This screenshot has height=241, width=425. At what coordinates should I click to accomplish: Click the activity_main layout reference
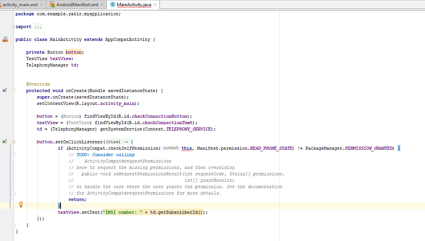pyautogui.click(x=117, y=104)
